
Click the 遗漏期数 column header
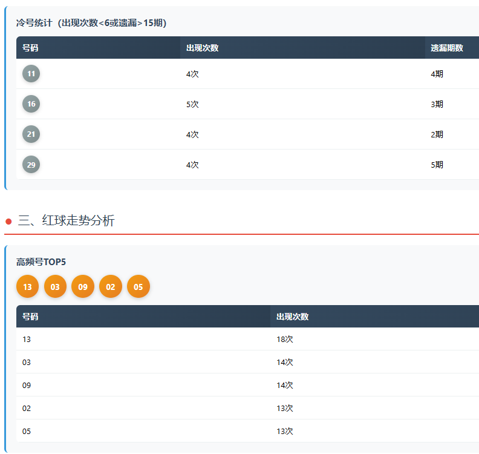tap(447, 48)
